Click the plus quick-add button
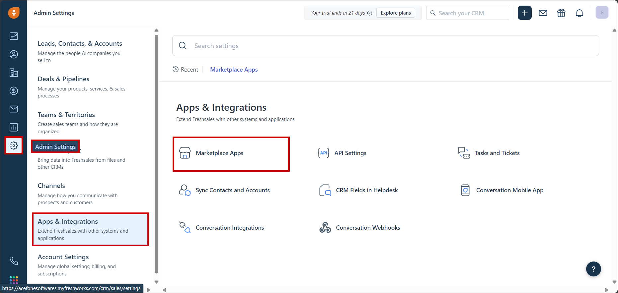Image resolution: width=618 pixels, height=293 pixels. [x=525, y=13]
